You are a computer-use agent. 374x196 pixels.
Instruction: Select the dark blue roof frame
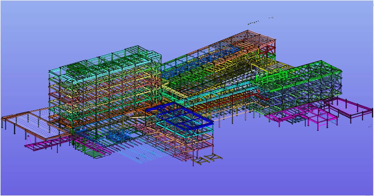(180, 113)
